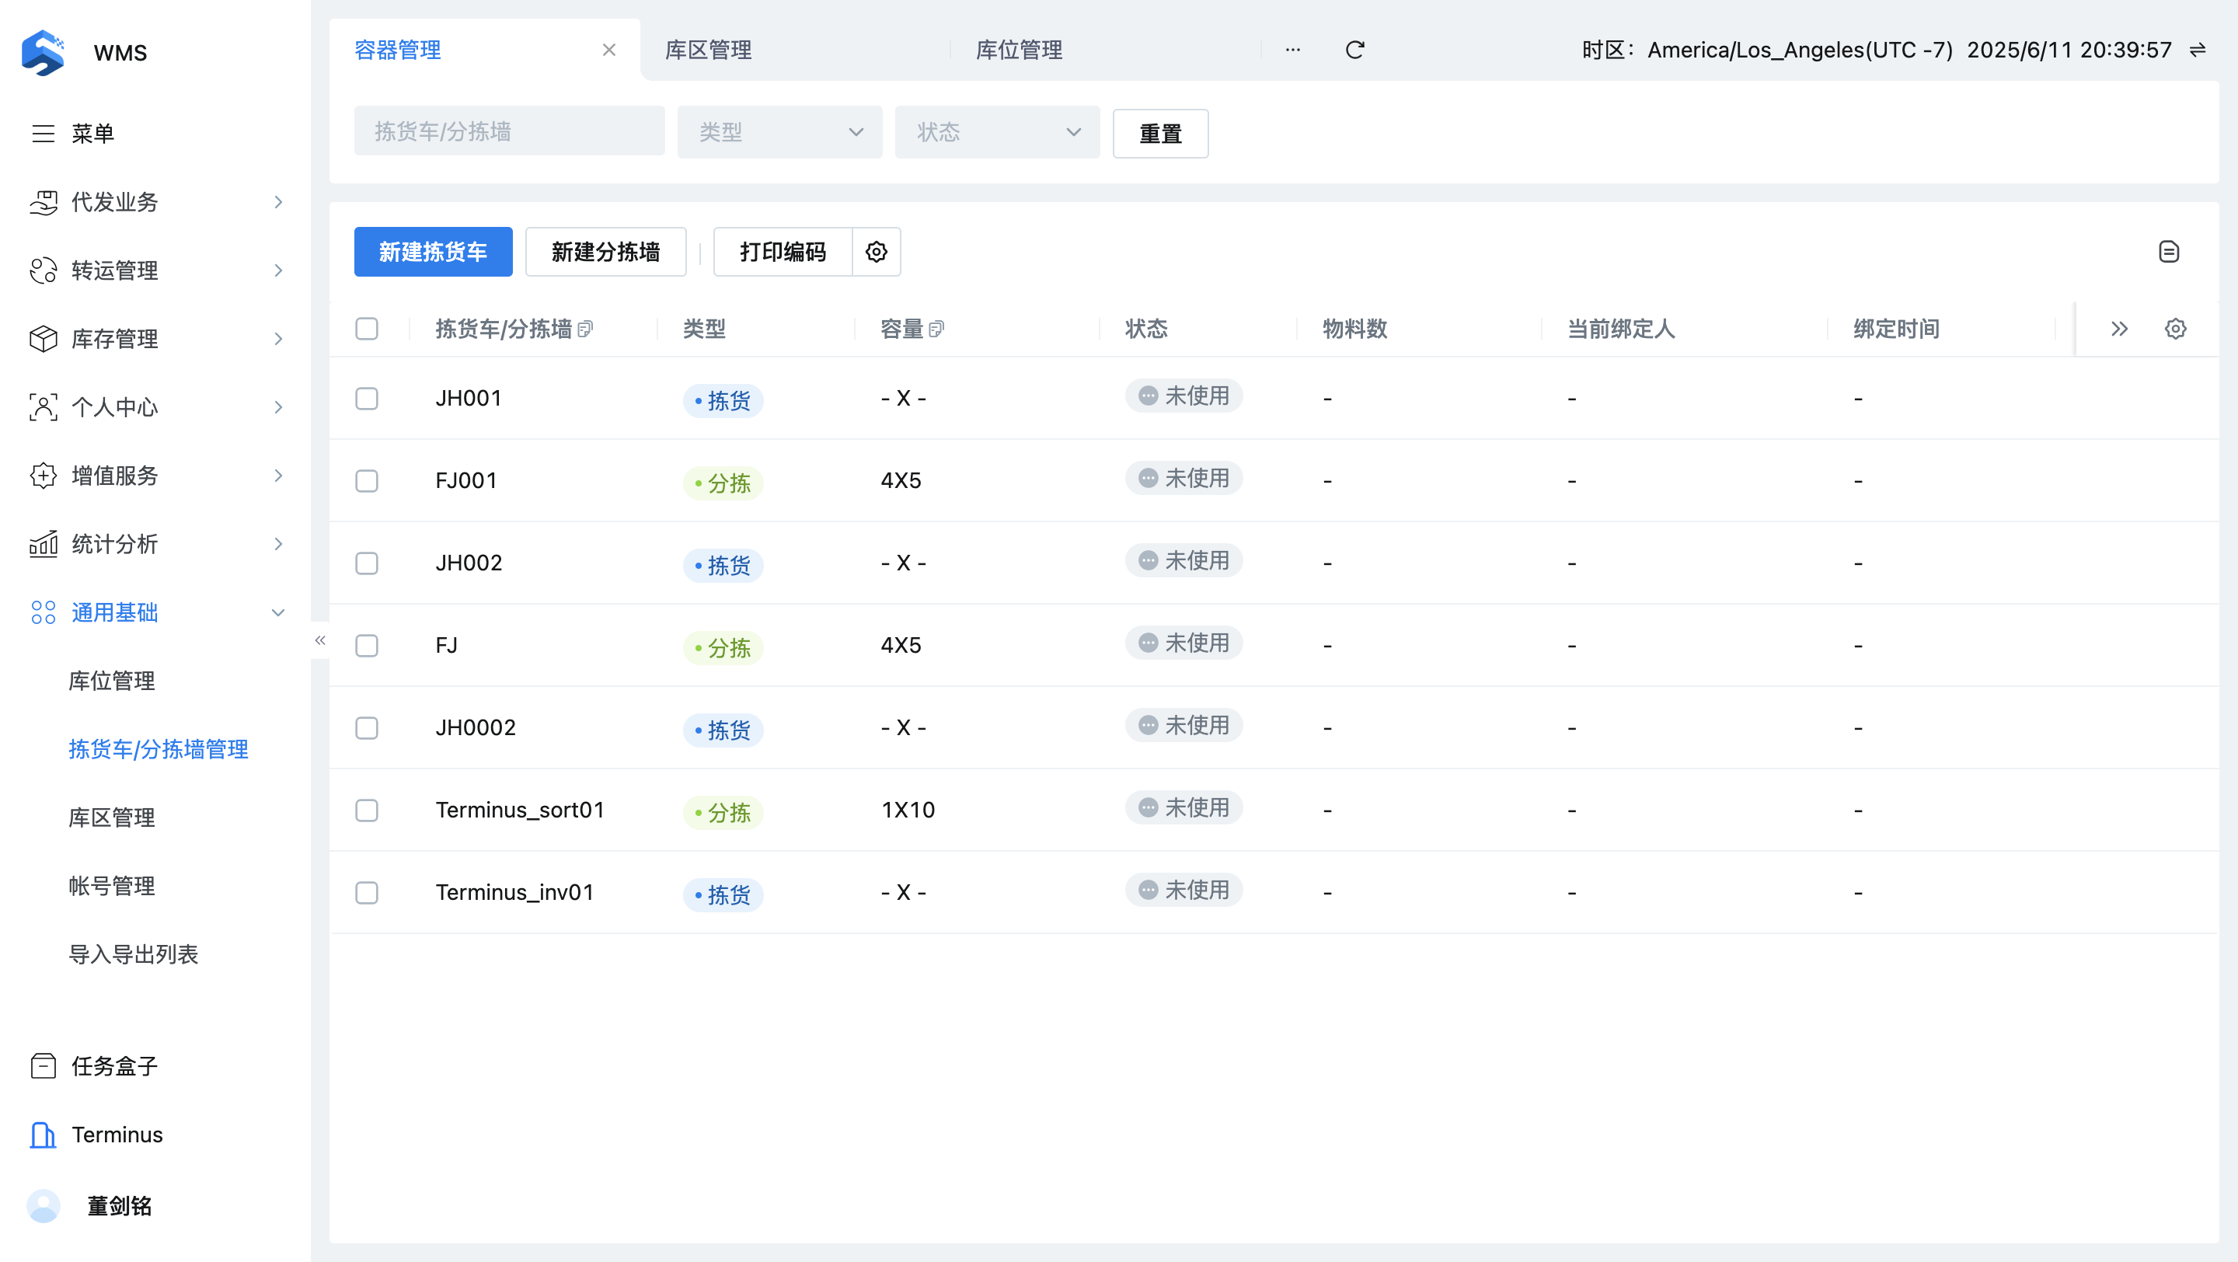Image resolution: width=2238 pixels, height=1262 pixels.
Task: Open the 状态 filter dropdown
Action: click(x=996, y=132)
